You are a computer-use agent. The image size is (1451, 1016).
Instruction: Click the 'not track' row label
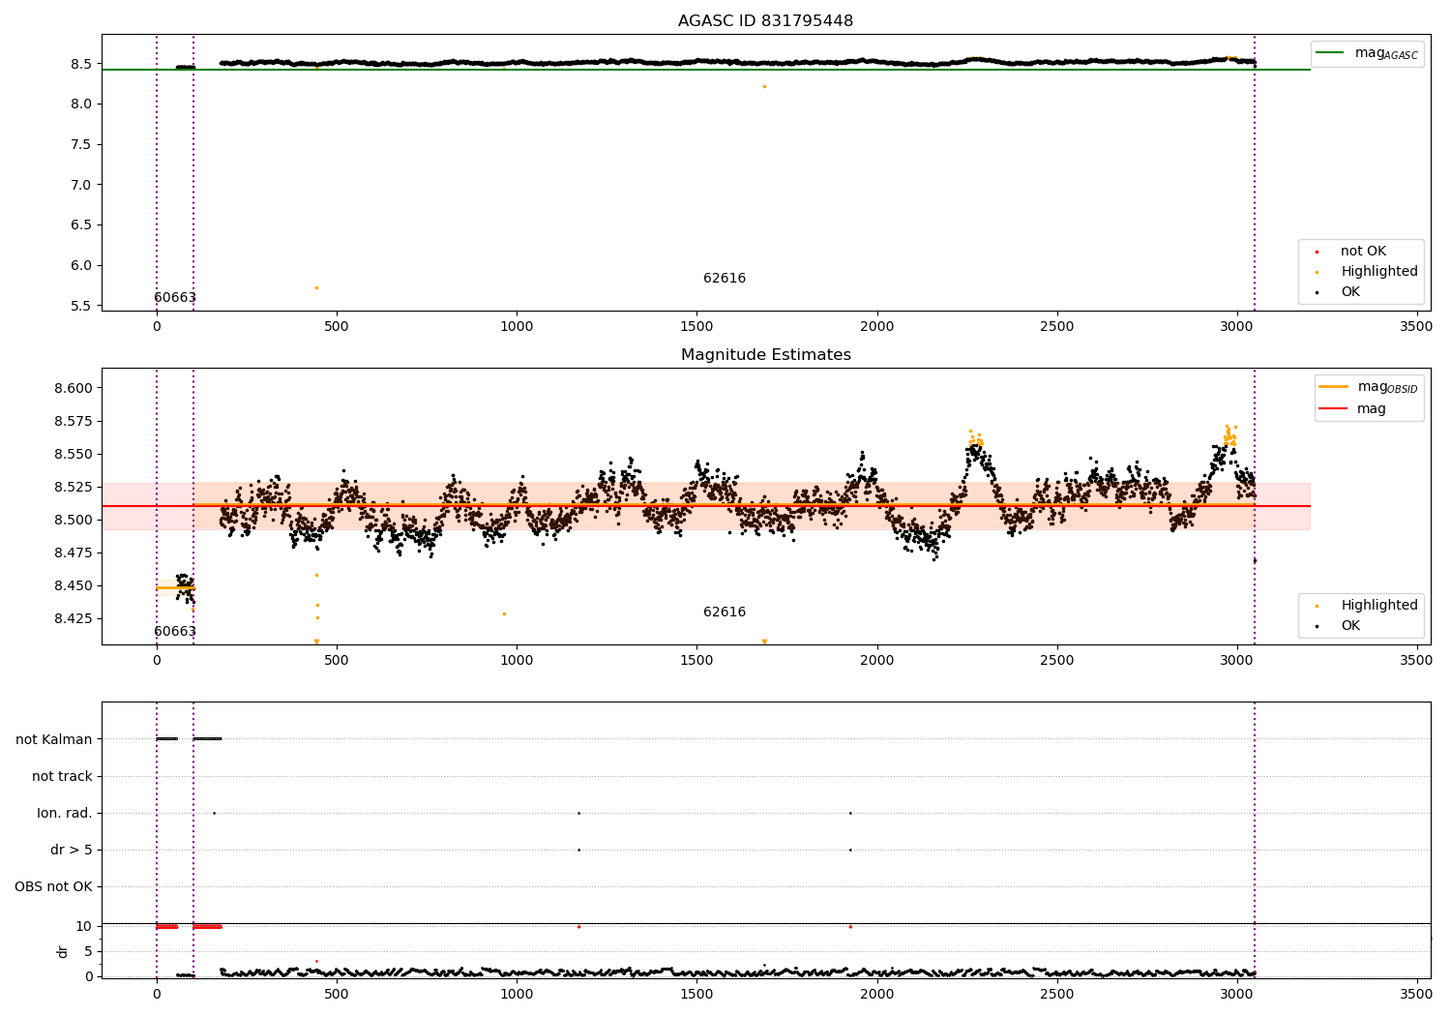click(62, 777)
